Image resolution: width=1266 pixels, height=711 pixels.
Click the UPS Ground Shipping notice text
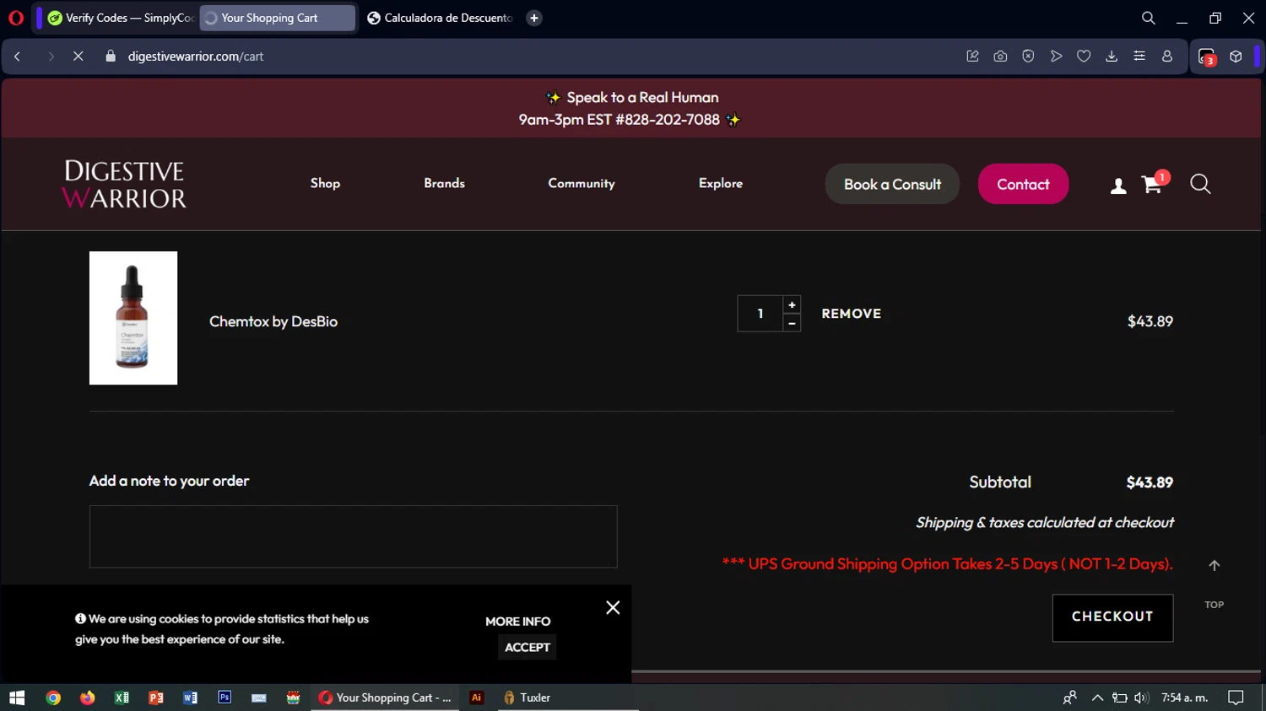(947, 563)
